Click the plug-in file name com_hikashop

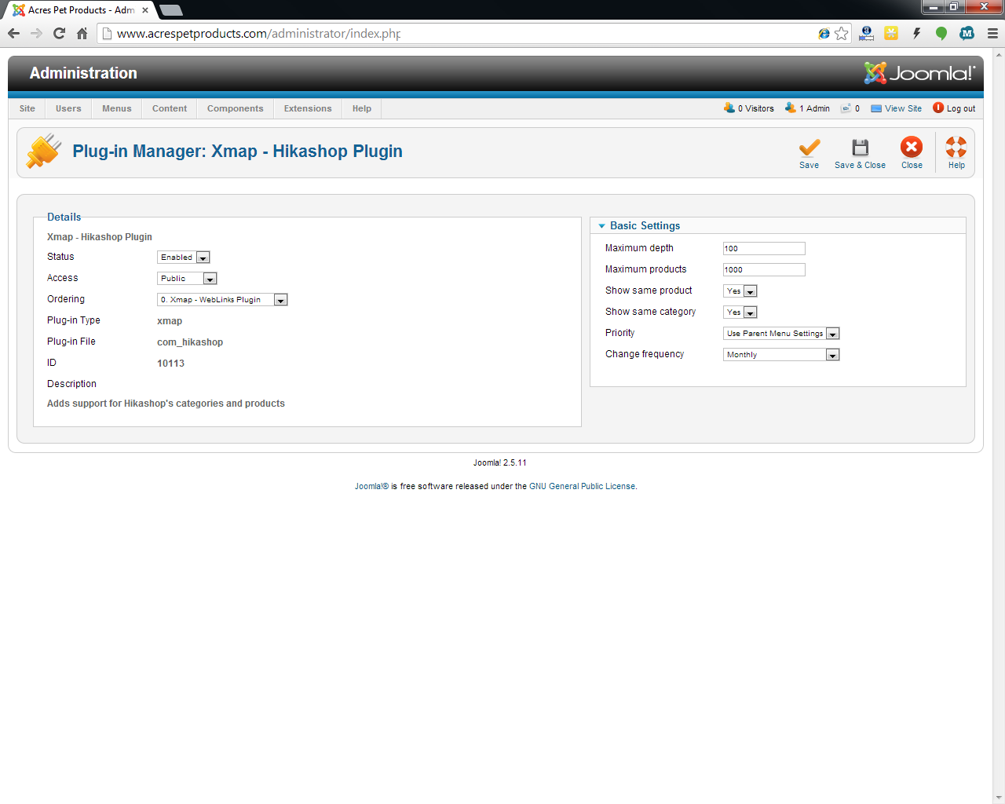coord(190,342)
